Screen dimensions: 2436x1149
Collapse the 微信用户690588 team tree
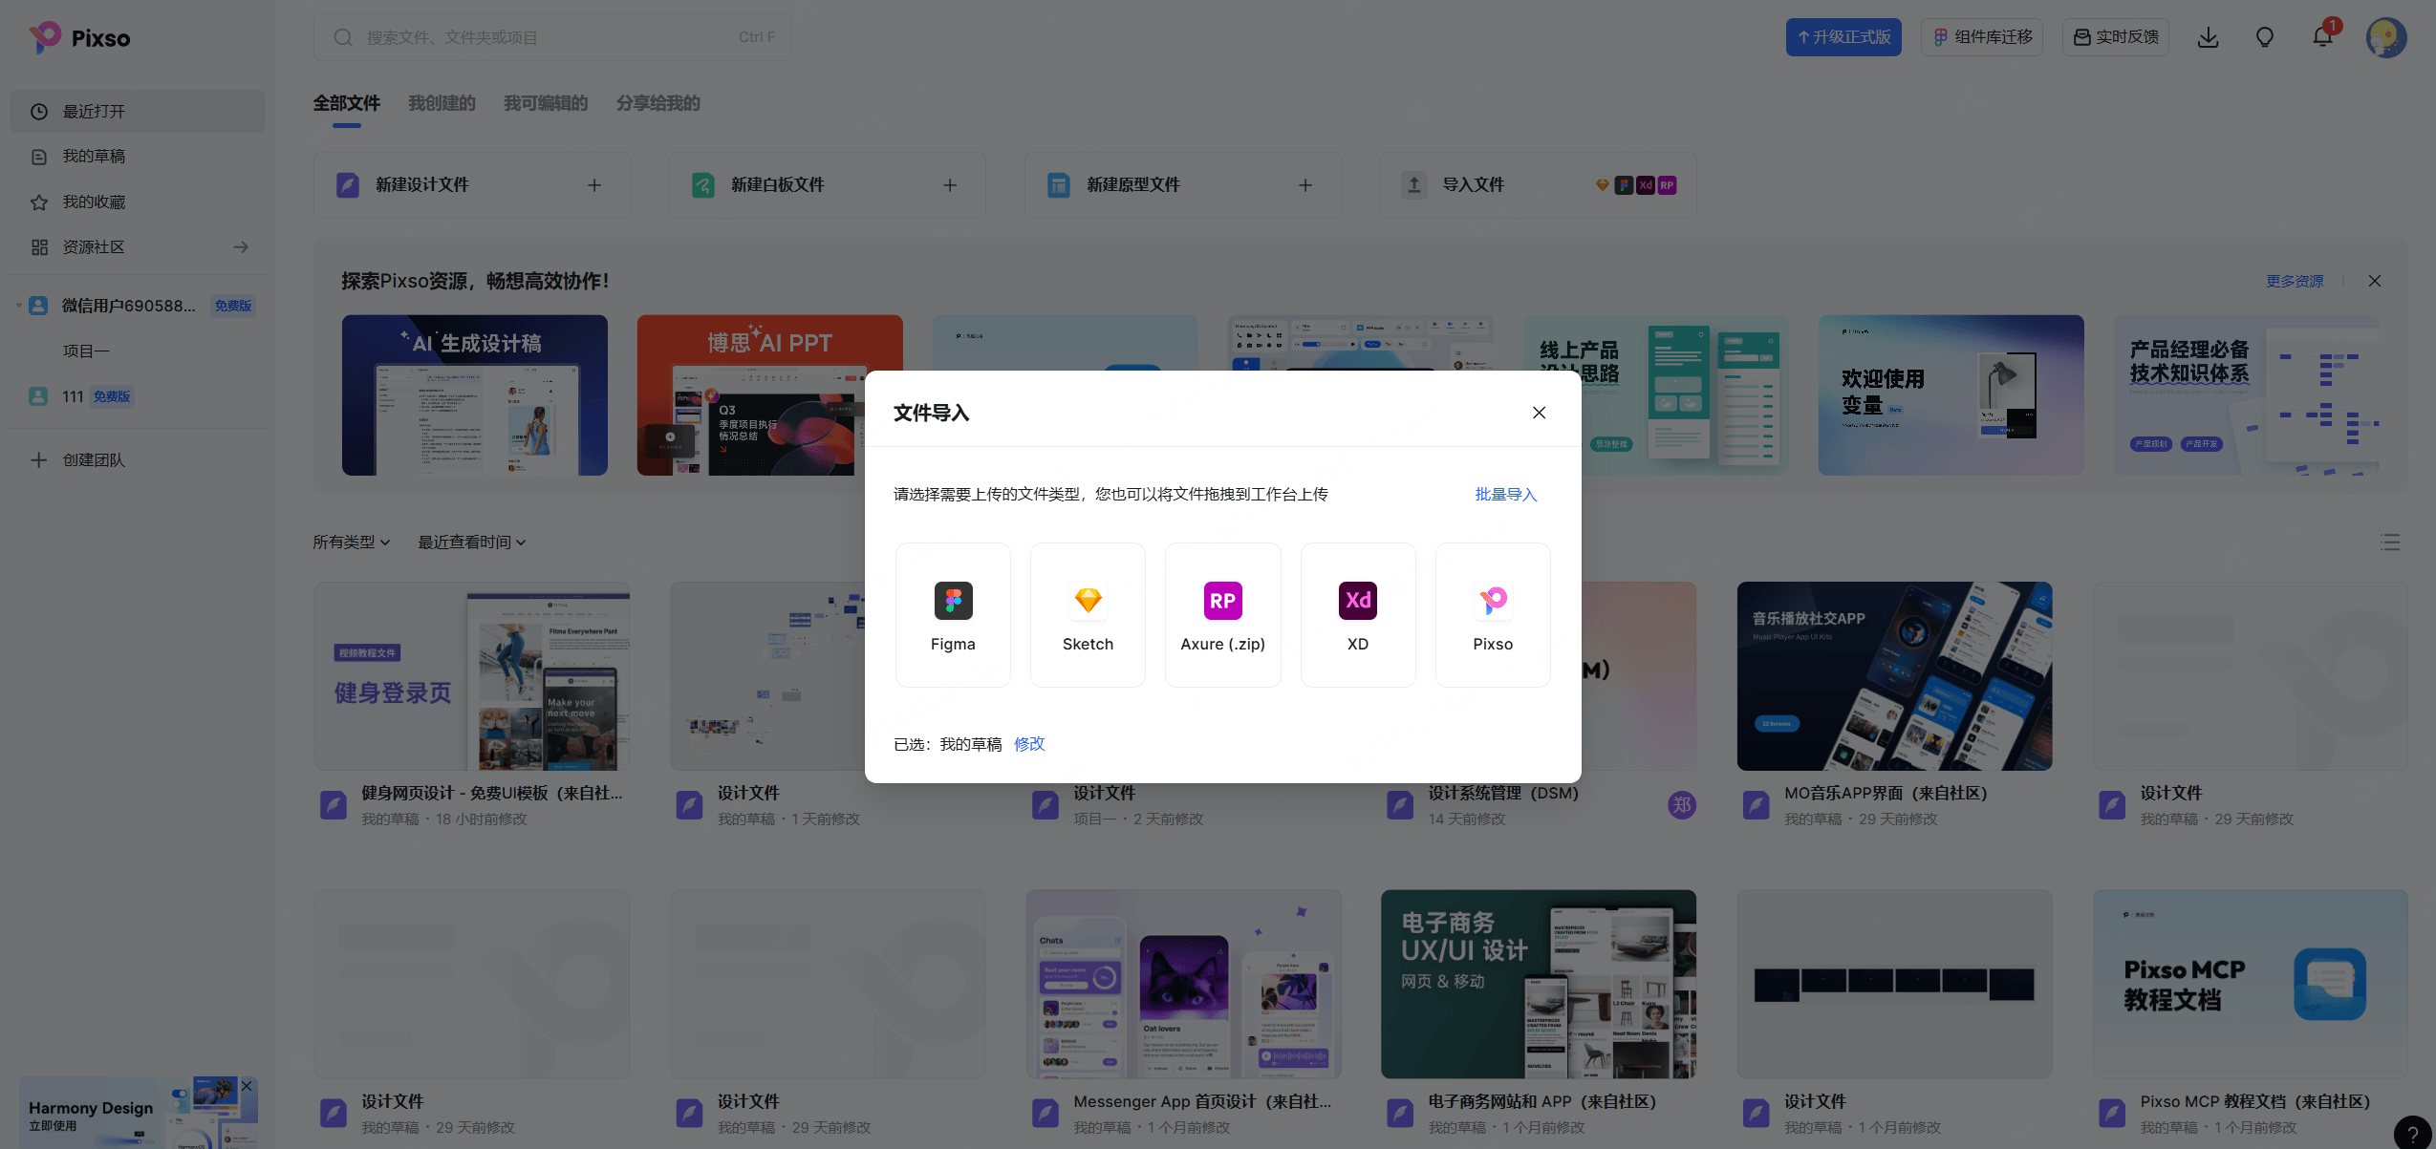18,306
